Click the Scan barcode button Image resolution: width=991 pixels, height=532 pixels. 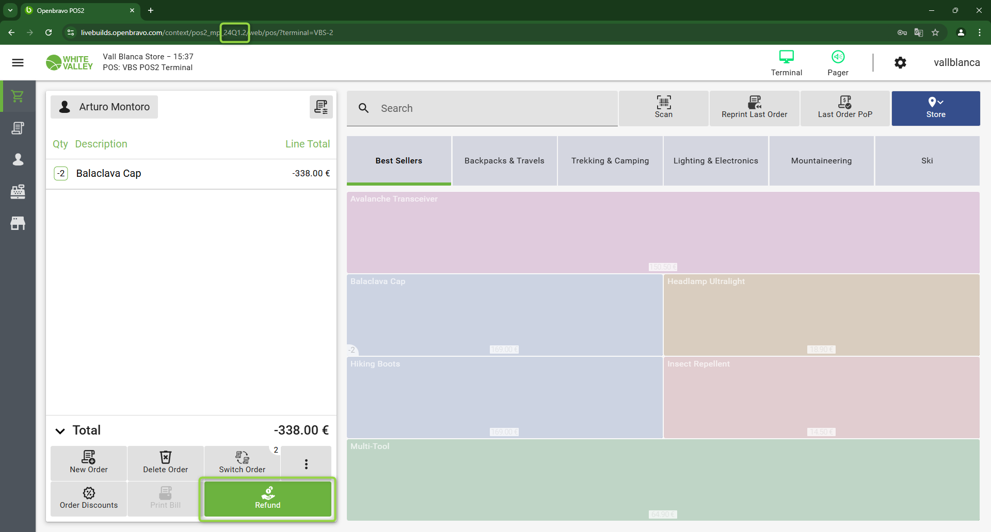coord(663,108)
